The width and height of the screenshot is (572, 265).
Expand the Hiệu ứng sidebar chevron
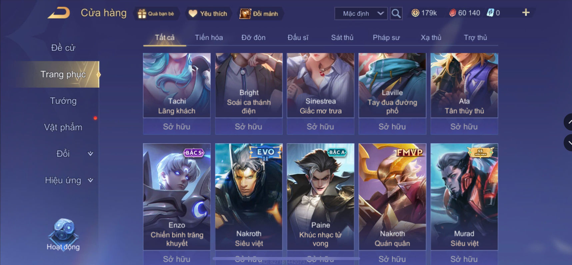(x=90, y=180)
